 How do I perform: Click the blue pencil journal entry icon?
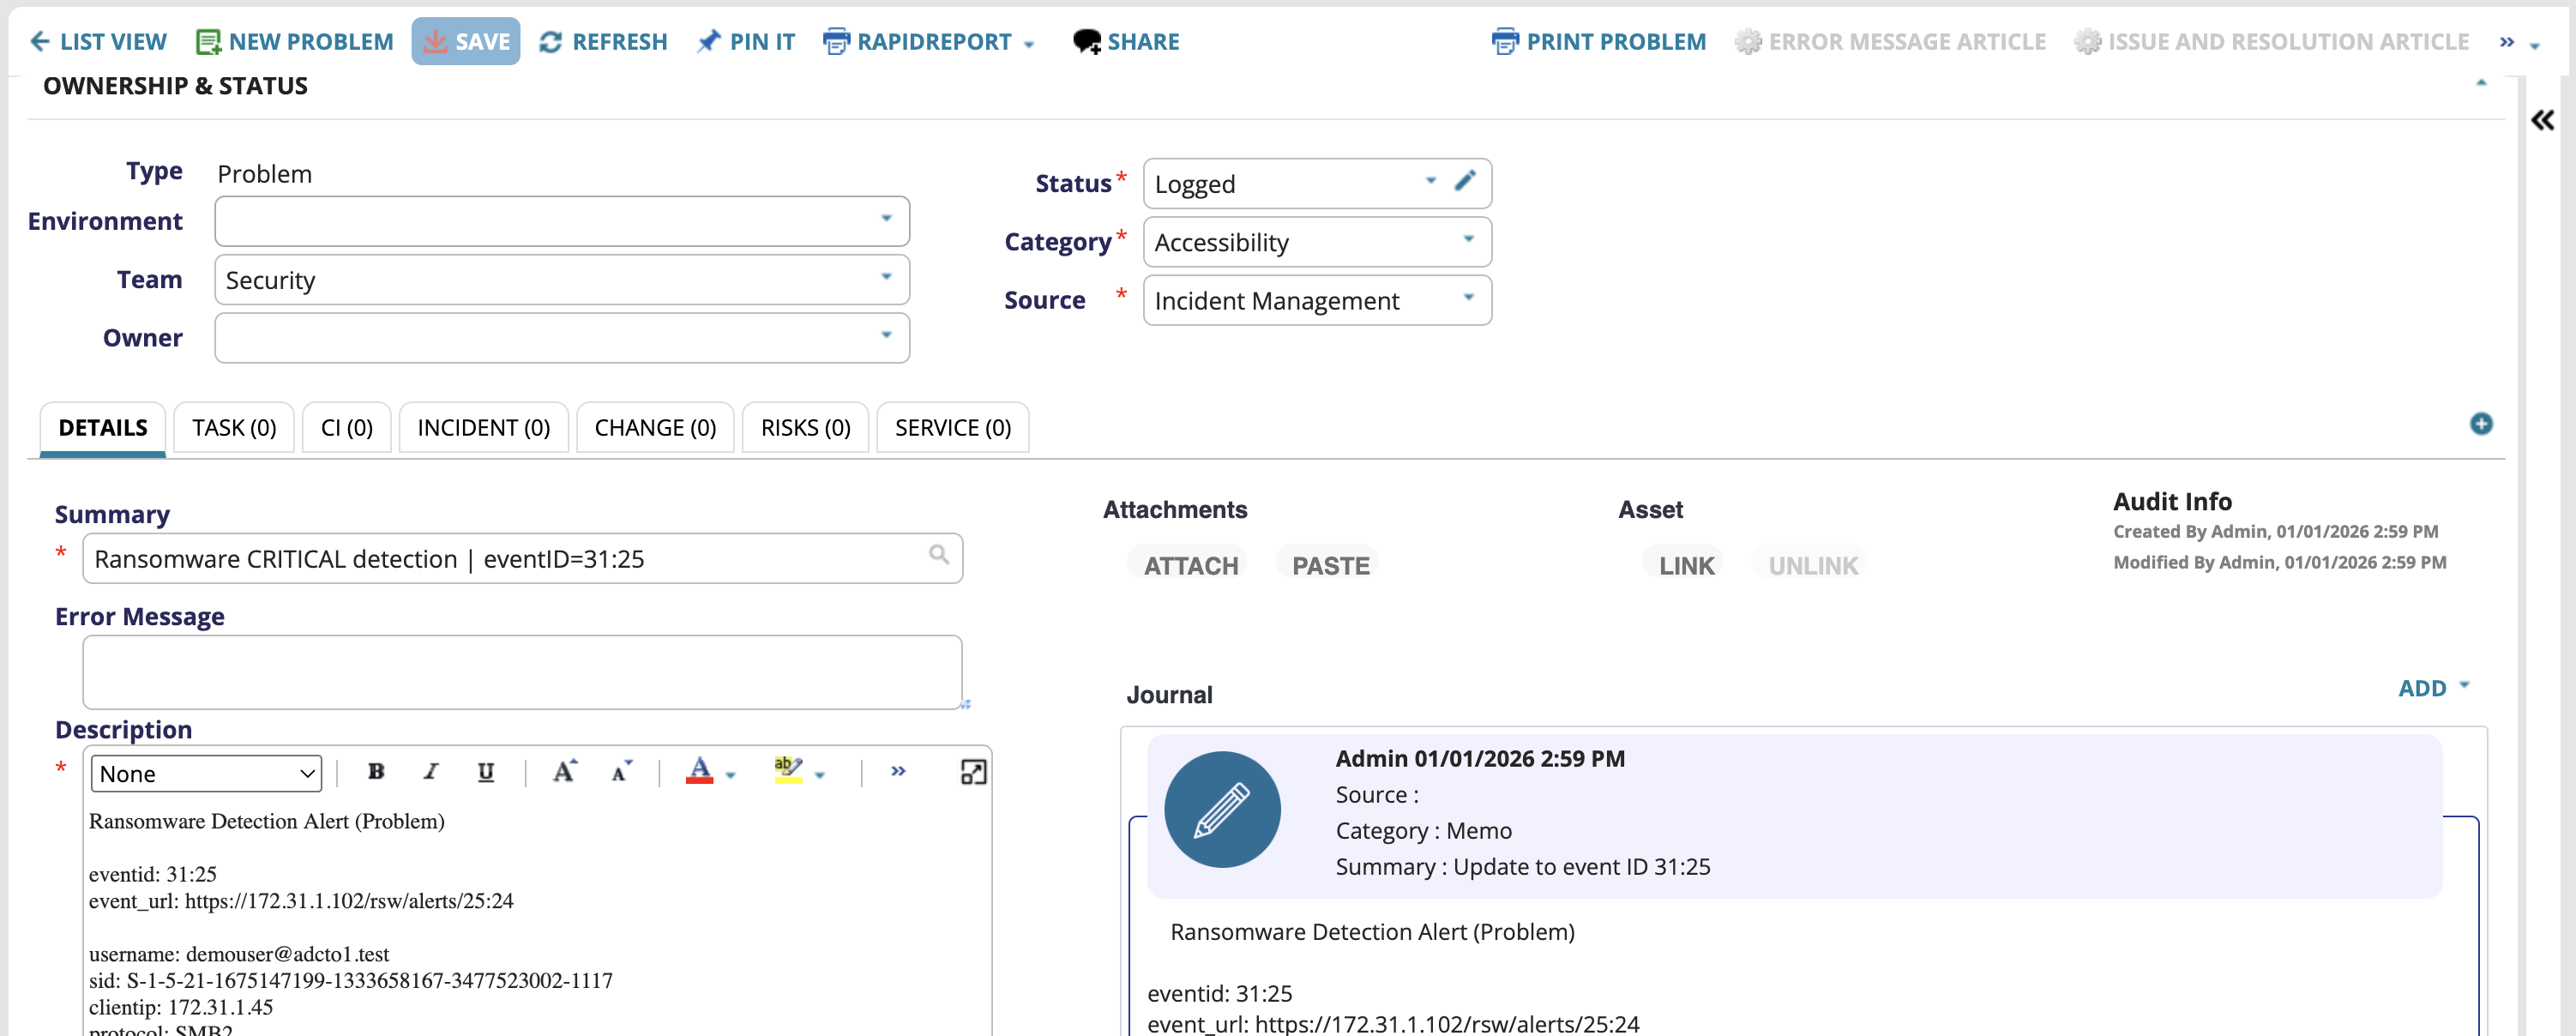(x=1221, y=809)
